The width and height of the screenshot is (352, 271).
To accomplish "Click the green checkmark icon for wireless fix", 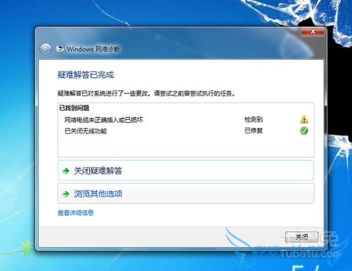I will point(304,131).
